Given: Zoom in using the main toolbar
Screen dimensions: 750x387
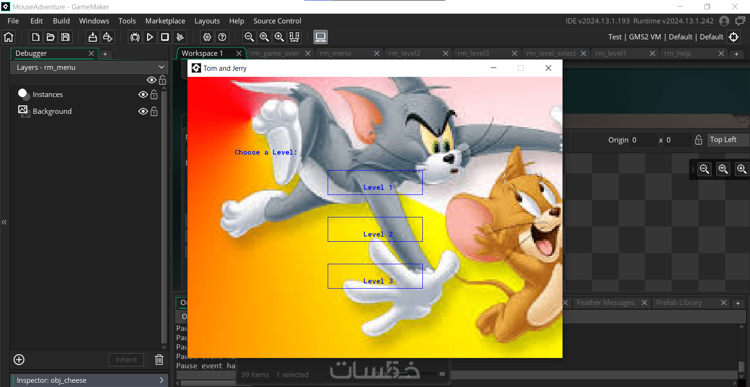Looking at the screenshot, I should click(279, 37).
